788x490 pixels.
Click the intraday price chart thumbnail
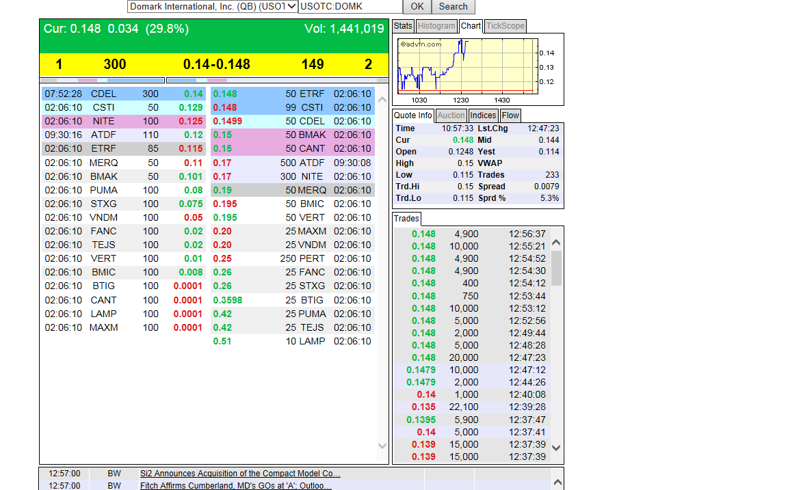click(467, 66)
